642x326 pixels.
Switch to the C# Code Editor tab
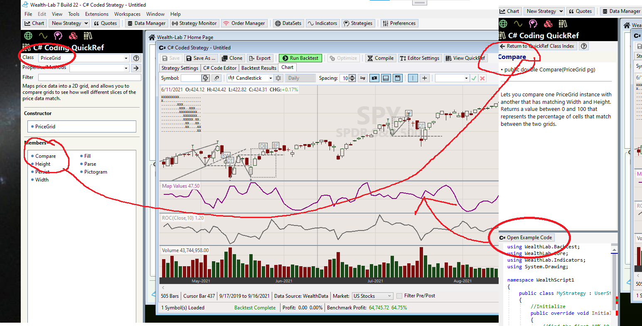pos(220,68)
